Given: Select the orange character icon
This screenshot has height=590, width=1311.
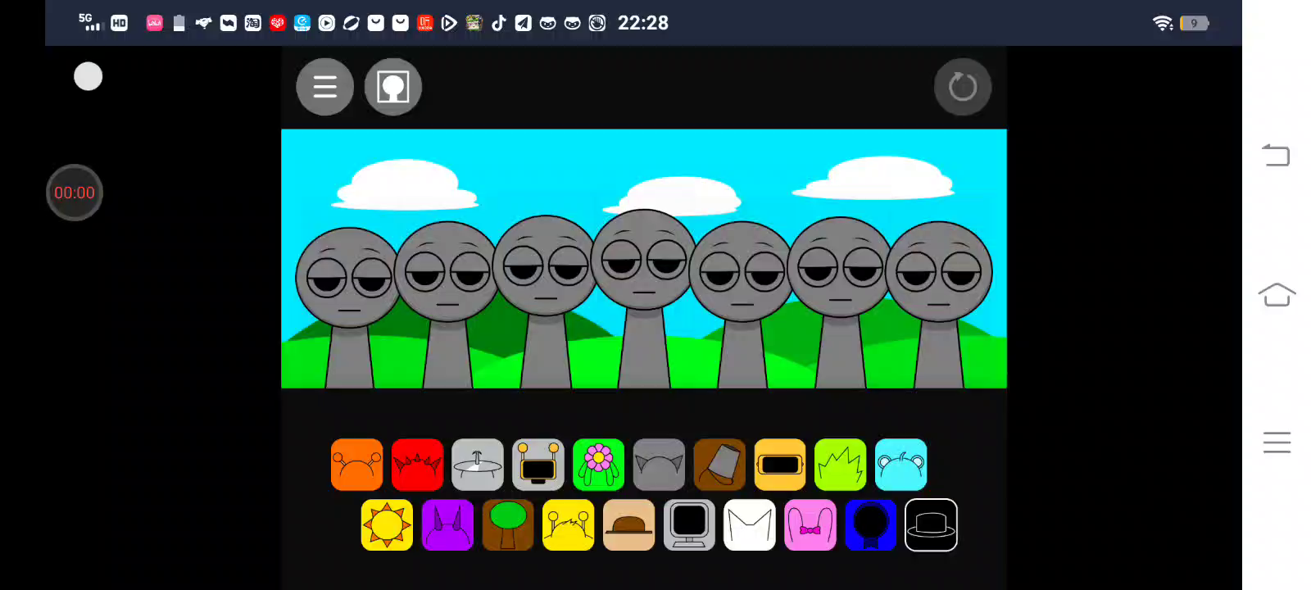Looking at the screenshot, I should [357, 465].
